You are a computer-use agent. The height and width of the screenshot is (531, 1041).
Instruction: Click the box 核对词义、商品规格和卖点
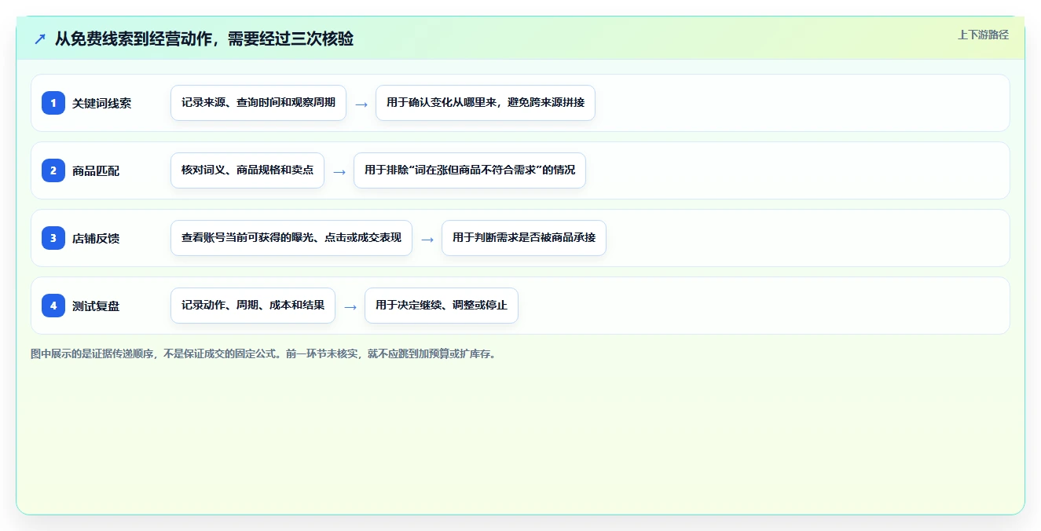(x=247, y=170)
